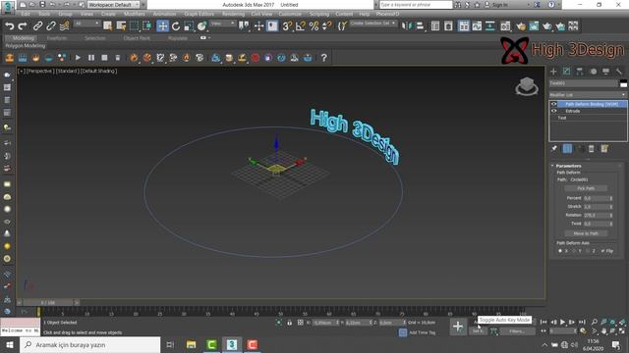The width and height of the screenshot is (629, 353).
Task: Expand the Modifier List dropdown
Action: [588, 95]
